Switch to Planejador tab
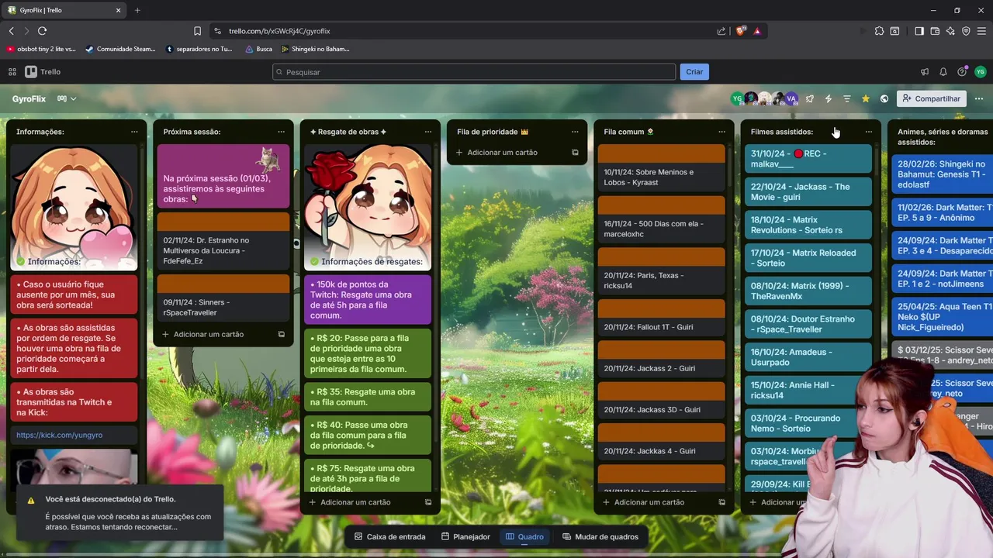The image size is (993, 558). [x=465, y=537]
